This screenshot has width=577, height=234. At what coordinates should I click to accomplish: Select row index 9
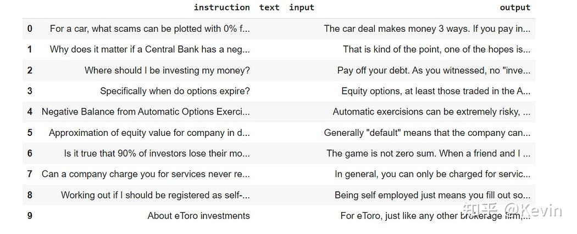click(30, 216)
